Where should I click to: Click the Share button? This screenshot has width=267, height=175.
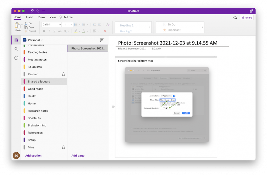click(247, 17)
